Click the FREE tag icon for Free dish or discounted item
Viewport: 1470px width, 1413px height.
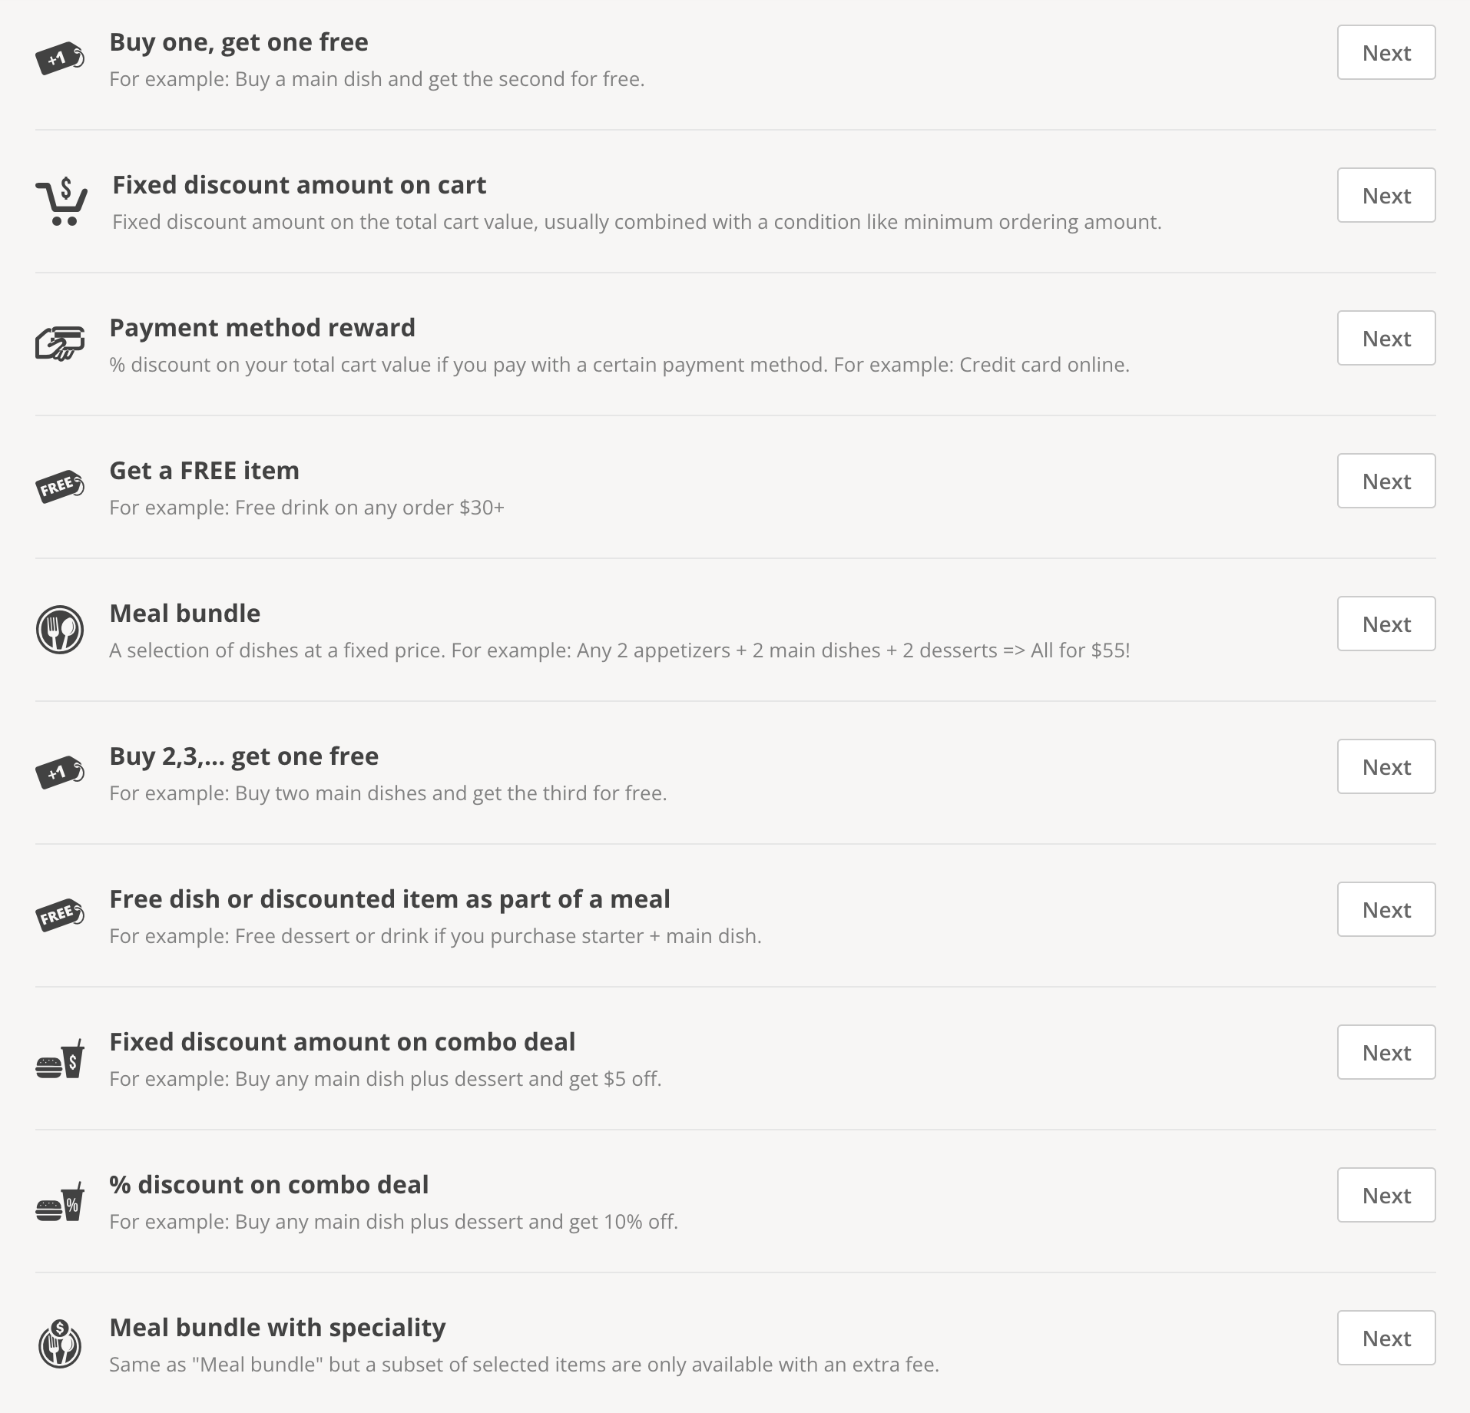[60, 915]
